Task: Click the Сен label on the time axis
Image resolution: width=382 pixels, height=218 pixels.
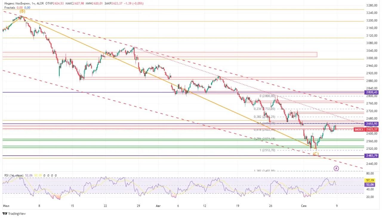Action: click(304, 206)
